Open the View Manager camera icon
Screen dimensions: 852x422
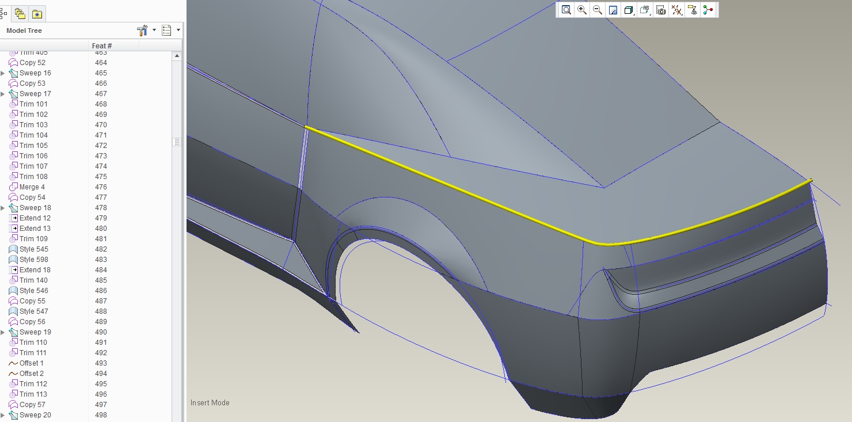[661, 10]
